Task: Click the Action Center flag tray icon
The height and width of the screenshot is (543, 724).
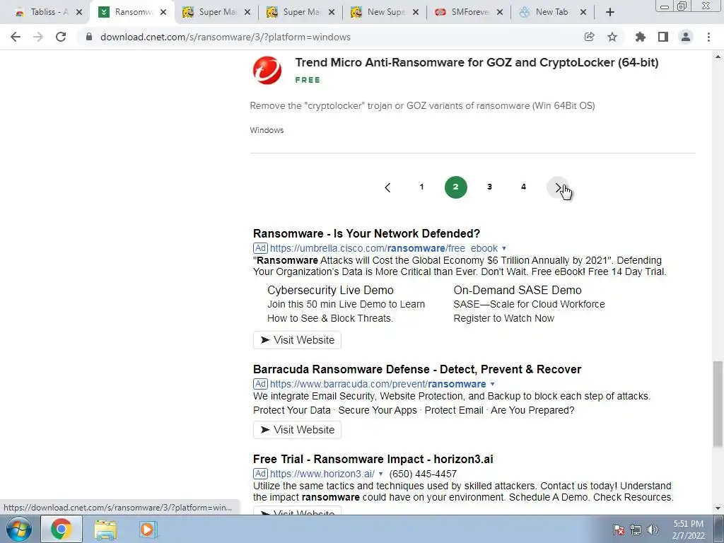Action: 618,530
